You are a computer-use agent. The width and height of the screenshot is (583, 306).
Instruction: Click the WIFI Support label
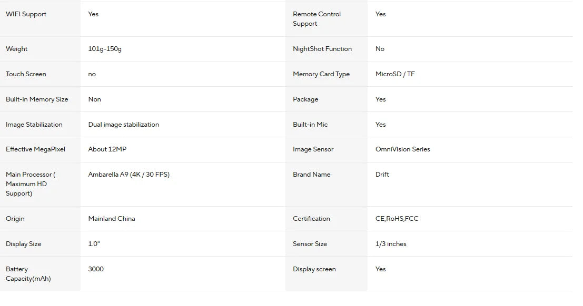(x=26, y=14)
